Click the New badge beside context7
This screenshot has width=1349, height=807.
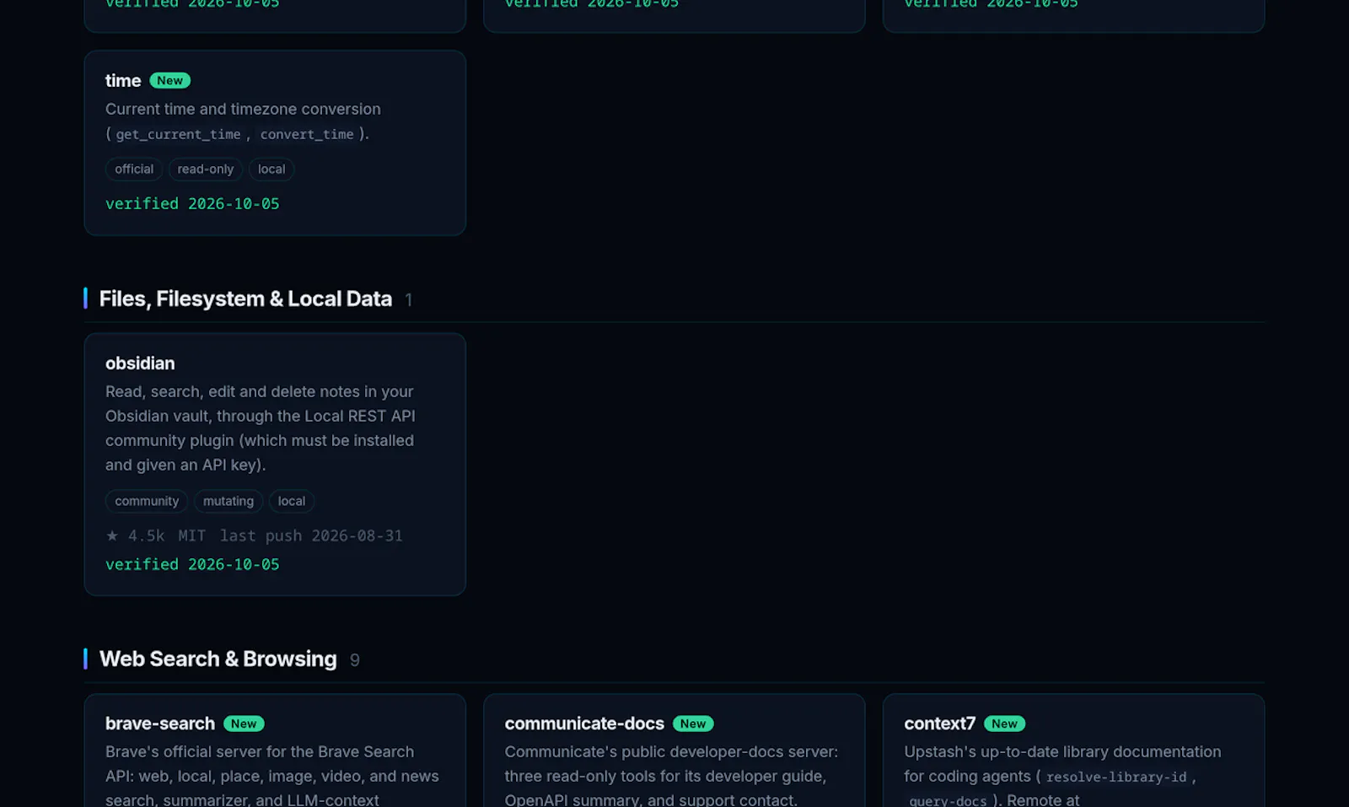click(x=1004, y=724)
